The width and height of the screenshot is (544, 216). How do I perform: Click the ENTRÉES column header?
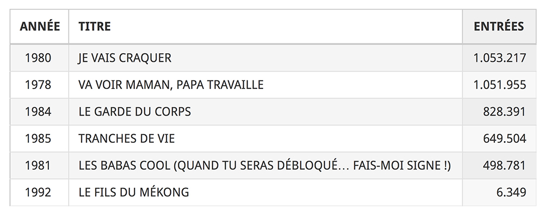tap(499, 26)
